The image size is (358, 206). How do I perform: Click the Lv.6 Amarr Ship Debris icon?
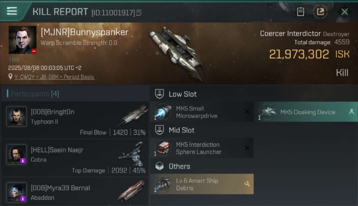click(x=163, y=184)
